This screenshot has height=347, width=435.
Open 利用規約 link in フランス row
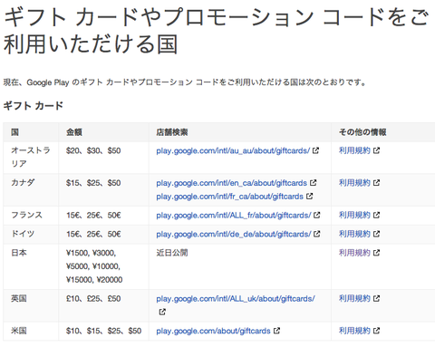(354, 215)
